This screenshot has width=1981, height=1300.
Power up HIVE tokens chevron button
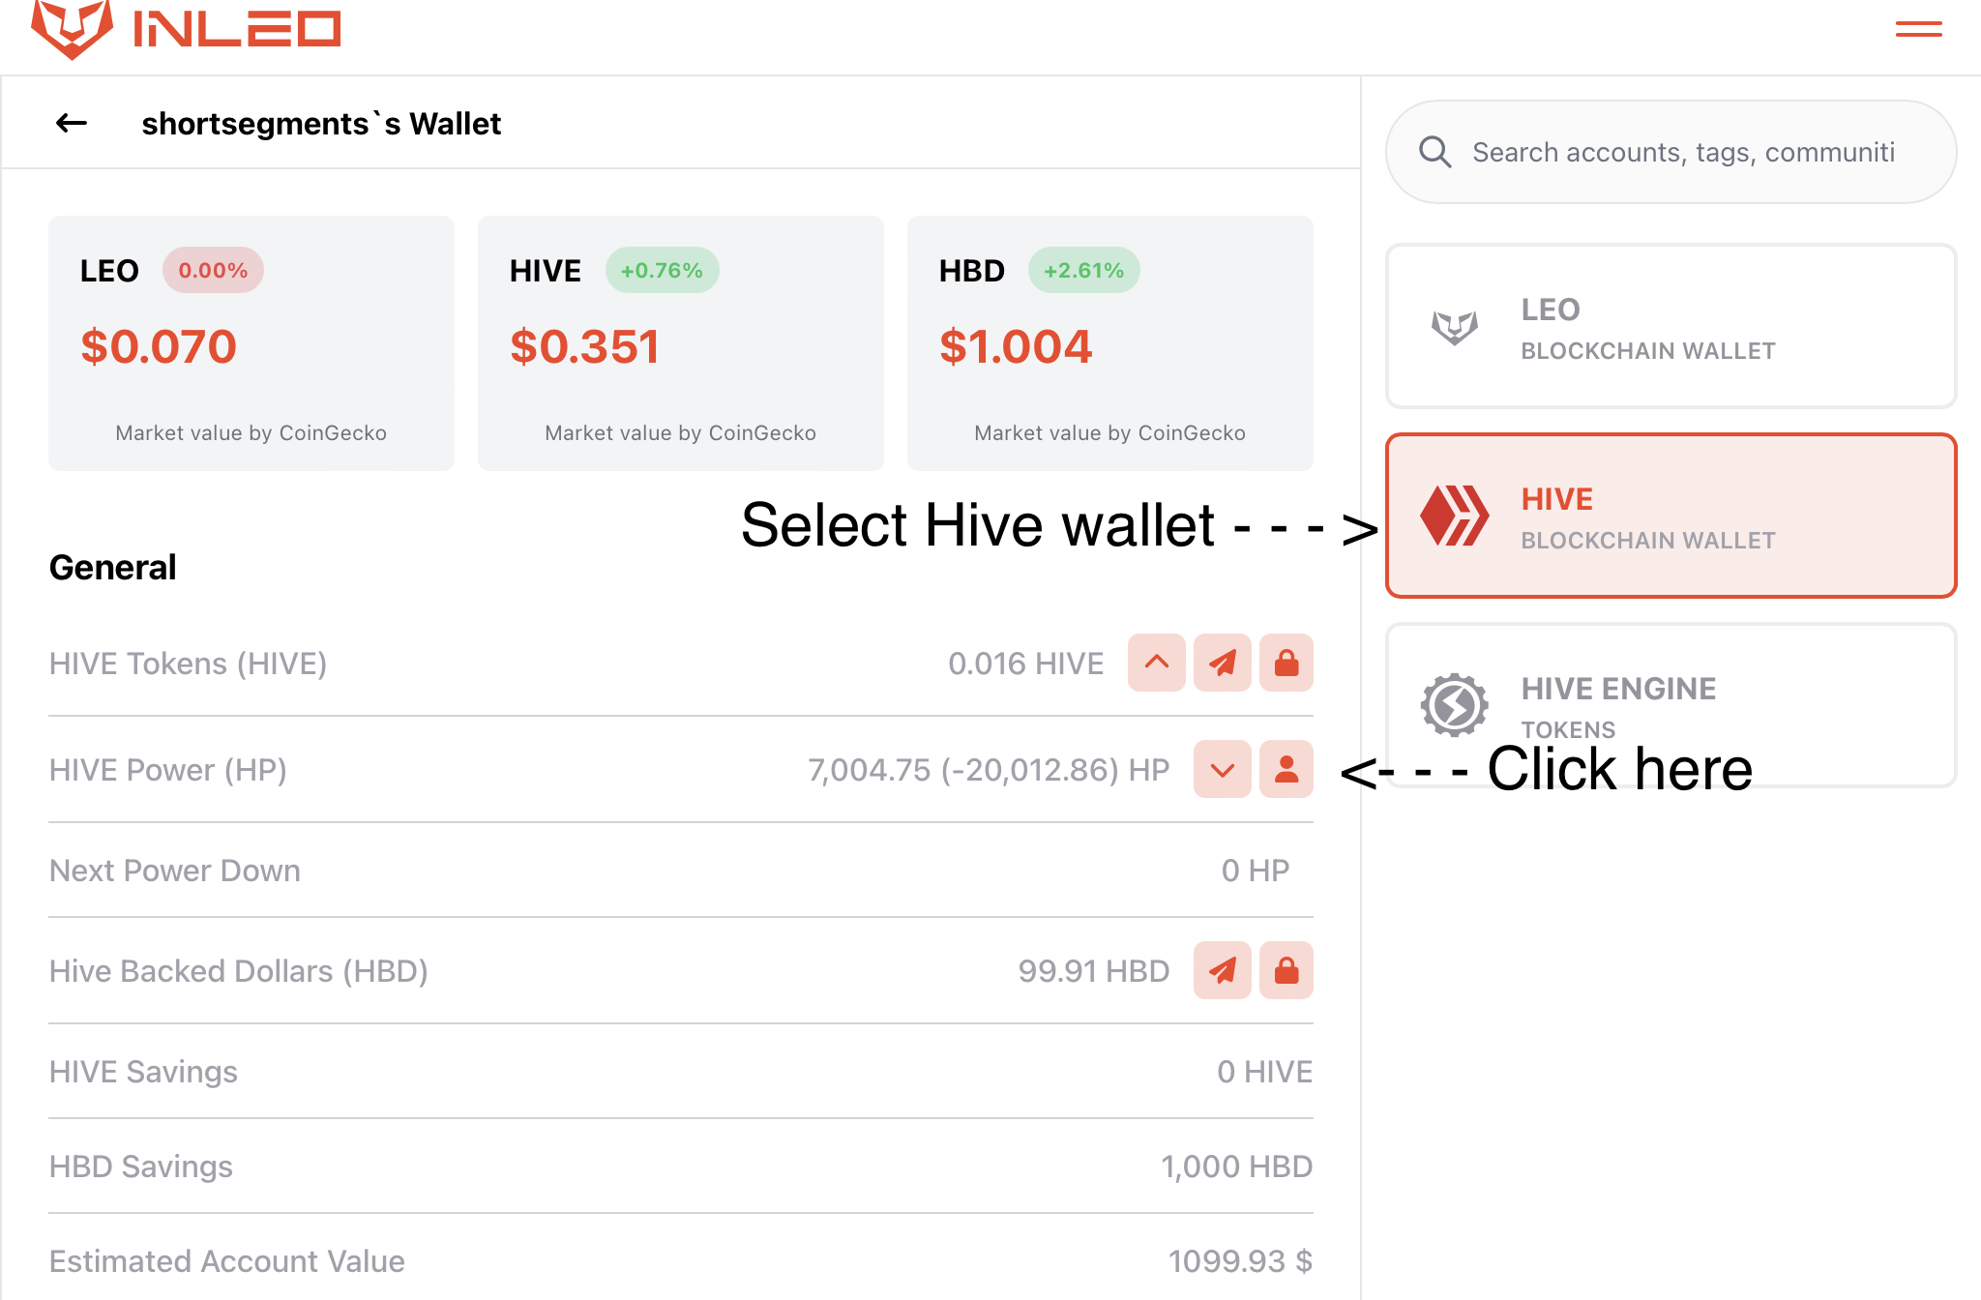1157,663
